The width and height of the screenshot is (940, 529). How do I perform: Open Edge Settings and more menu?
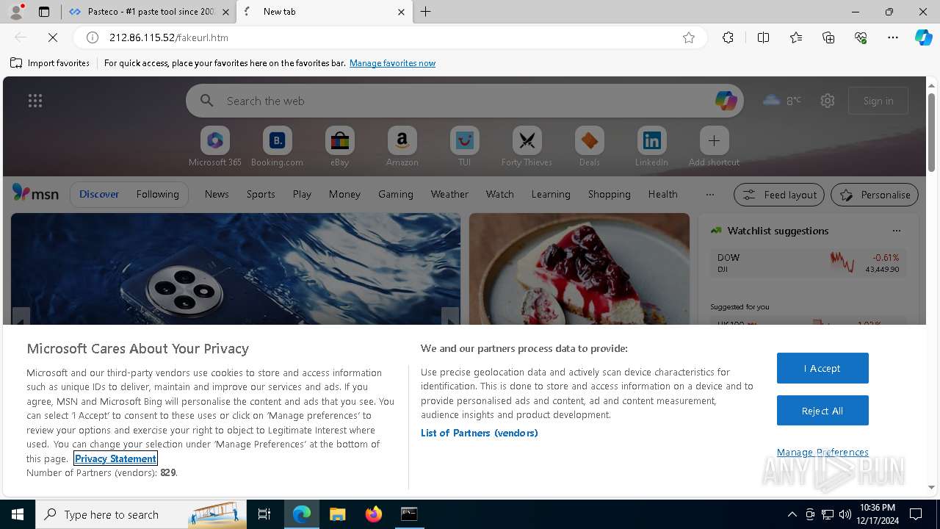click(x=893, y=37)
